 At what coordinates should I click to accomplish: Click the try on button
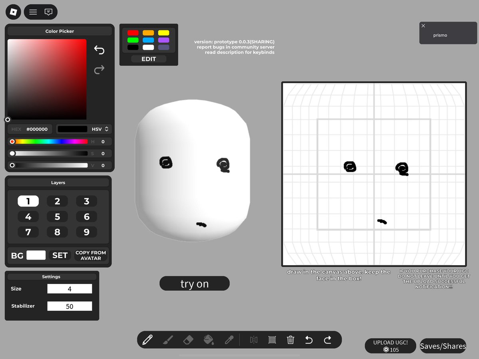pos(195,284)
